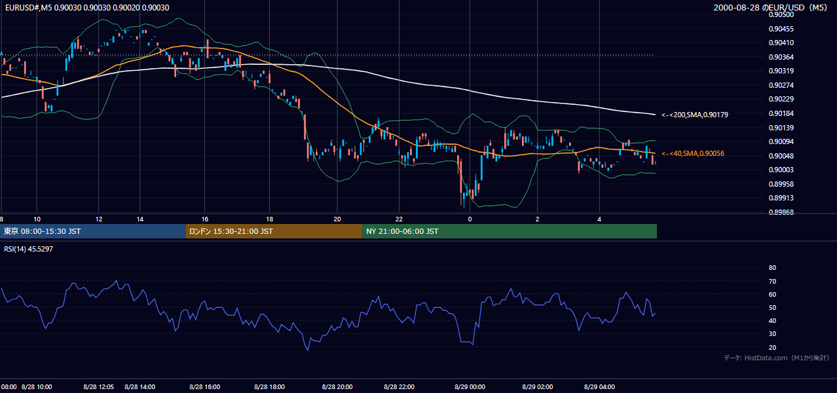
Task: Click price axis value 0.90410
Action: click(x=781, y=43)
